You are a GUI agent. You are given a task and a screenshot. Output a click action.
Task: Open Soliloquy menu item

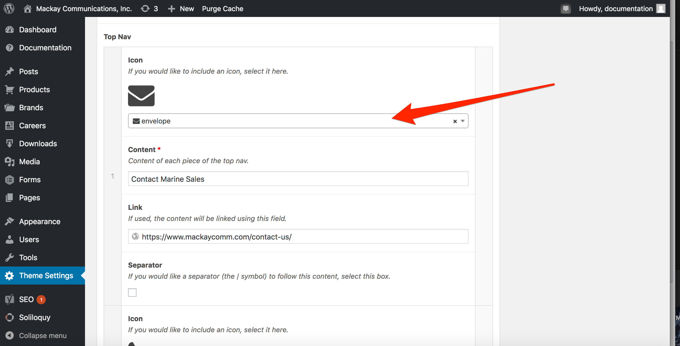pyautogui.click(x=42, y=317)
